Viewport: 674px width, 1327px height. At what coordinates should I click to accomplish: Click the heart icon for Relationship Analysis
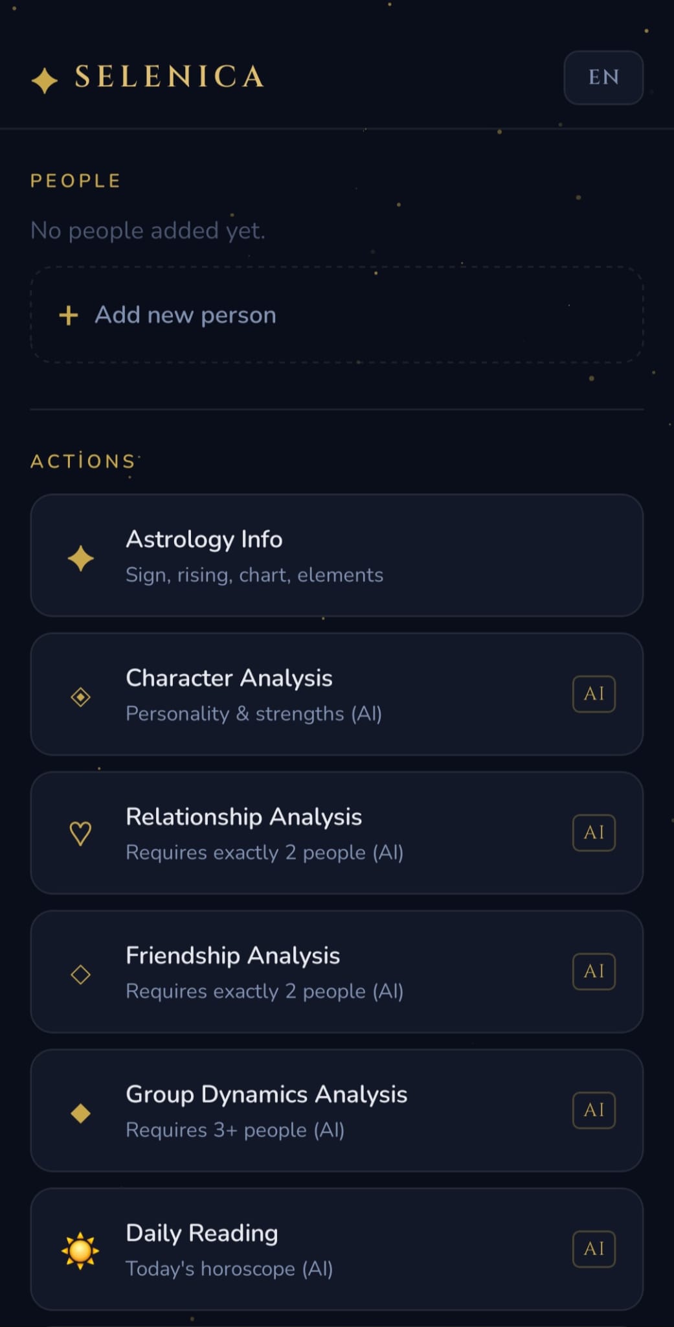(x=80, y=833)
